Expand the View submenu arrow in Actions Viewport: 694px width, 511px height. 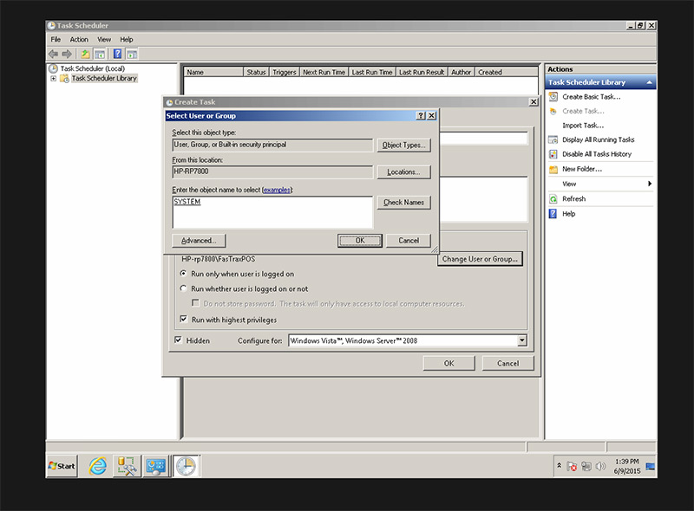[649, 184]
